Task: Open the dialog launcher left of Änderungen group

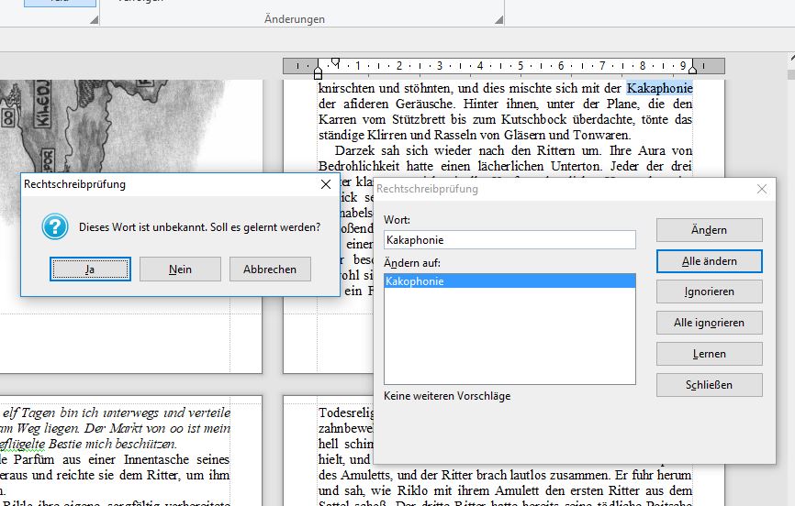Action: [94, 20]
